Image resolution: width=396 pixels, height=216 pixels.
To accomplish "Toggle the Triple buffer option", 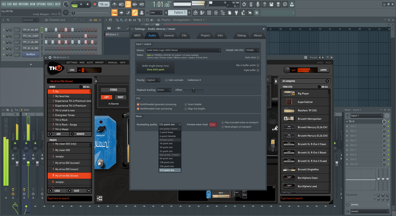I will click(x=252, y=70).
